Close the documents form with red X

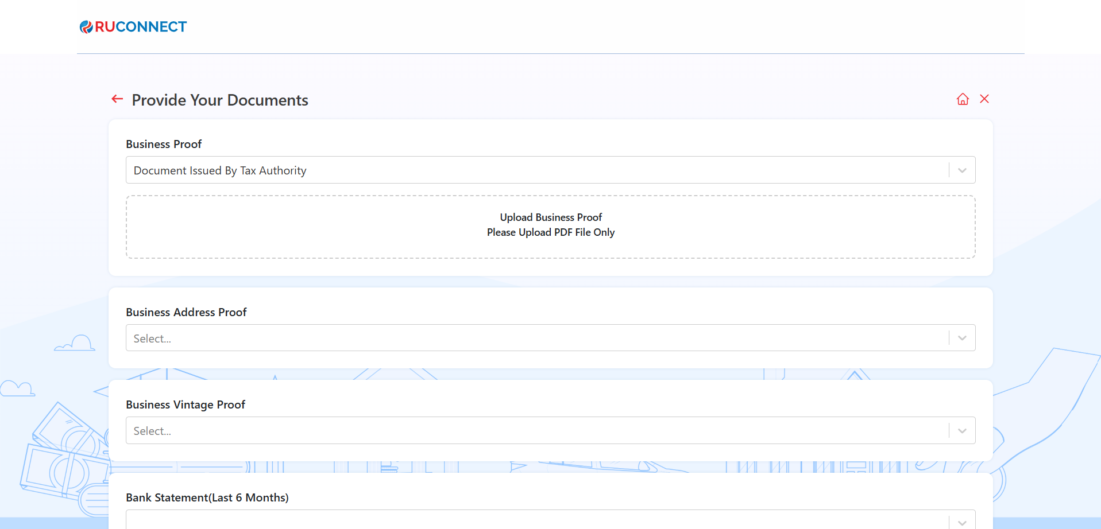pos(984,99)
